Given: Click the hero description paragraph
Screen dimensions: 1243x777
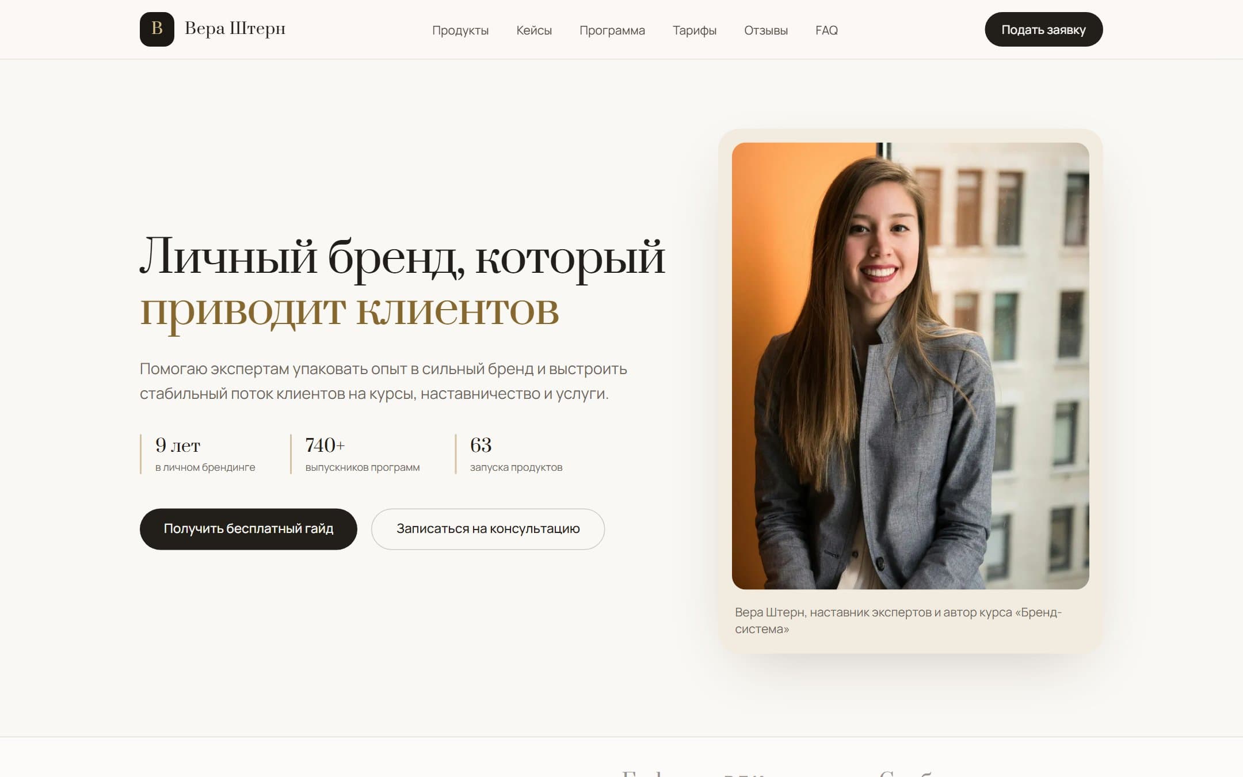Looking at the screenshot, I should click(x=383, y=381).
